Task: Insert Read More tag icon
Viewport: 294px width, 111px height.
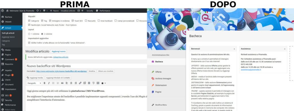Action: 89,83
